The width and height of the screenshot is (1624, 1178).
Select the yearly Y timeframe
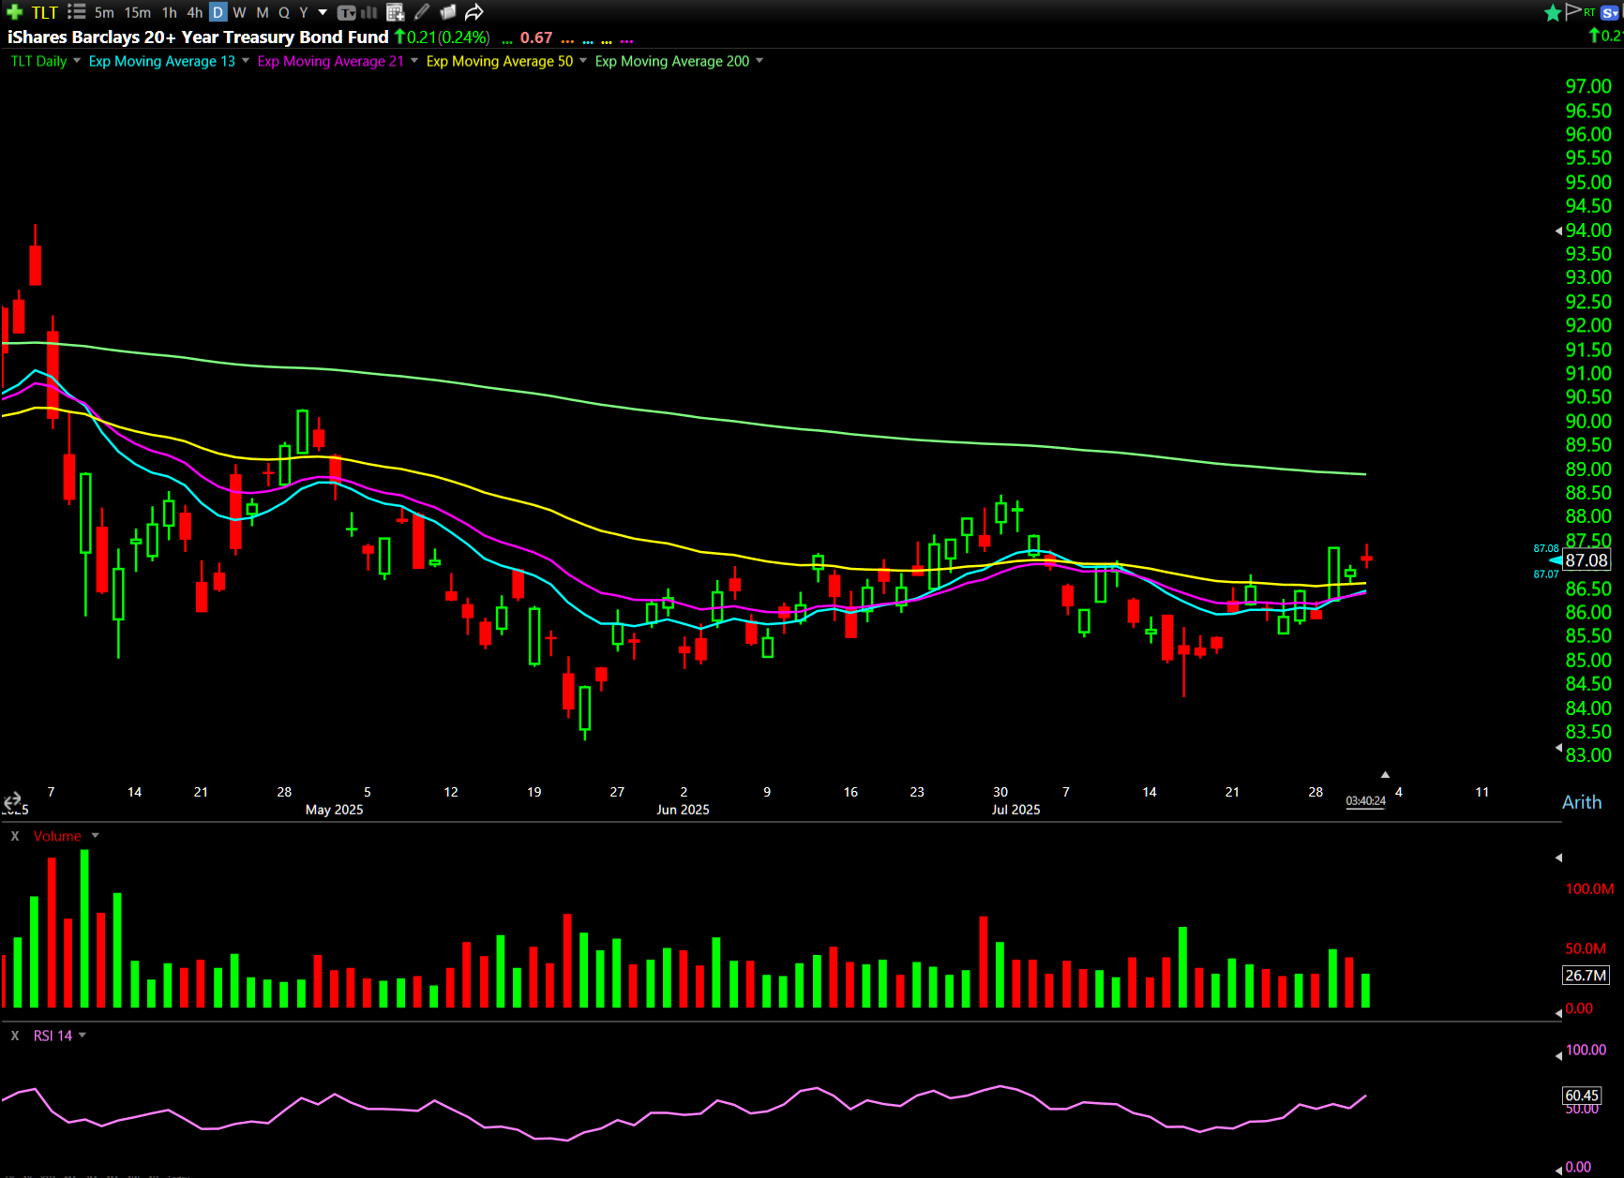(304, 12)
